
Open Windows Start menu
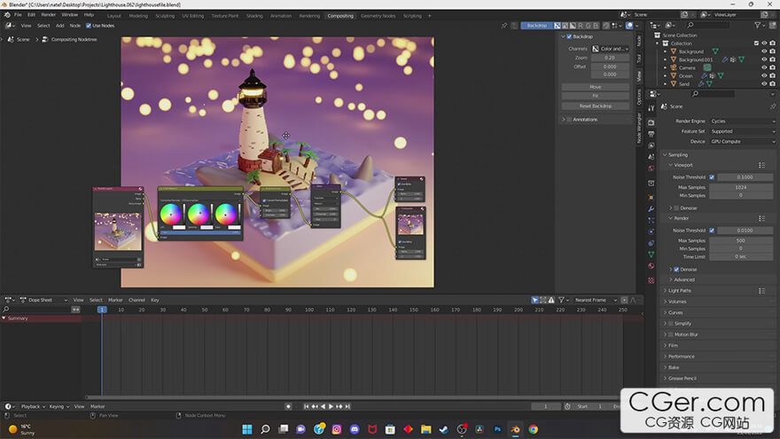[247, 429]
